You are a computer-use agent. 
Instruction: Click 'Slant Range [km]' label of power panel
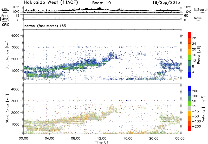tap(7, 55)
